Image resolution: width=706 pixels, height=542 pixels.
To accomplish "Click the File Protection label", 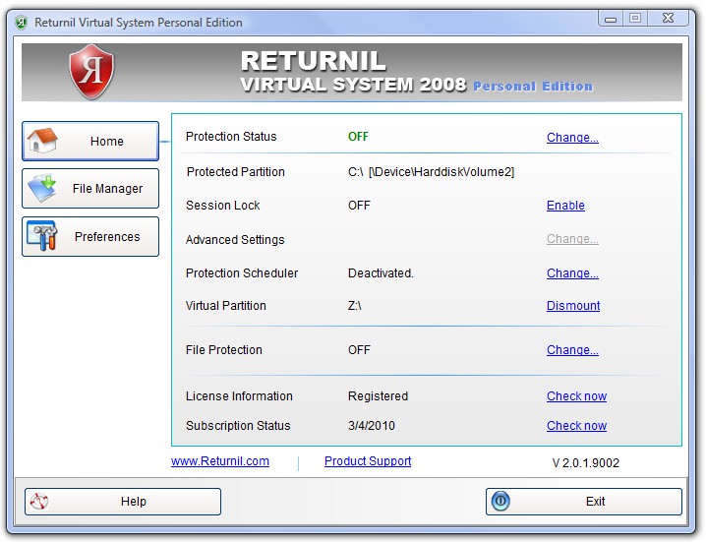I will pos(224,350).
